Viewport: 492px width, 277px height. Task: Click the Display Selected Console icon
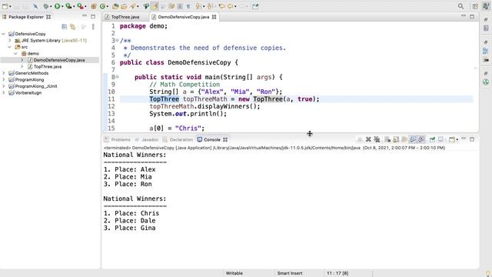tap(440, 139)
